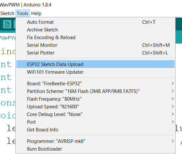This screenshot has width=182, height=157.
Task: Expand Programmer AVRISP mkII submenu
Action: (95, 141)
